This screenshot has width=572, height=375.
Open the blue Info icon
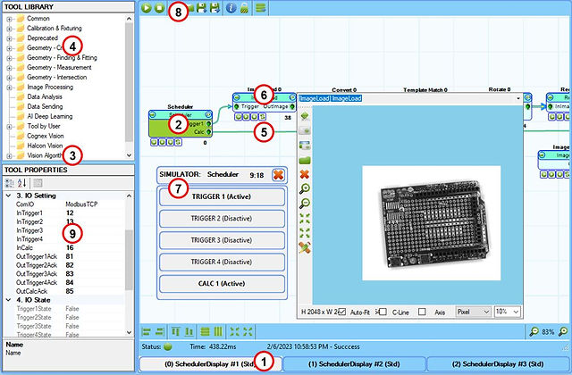[x=231, y=8]
